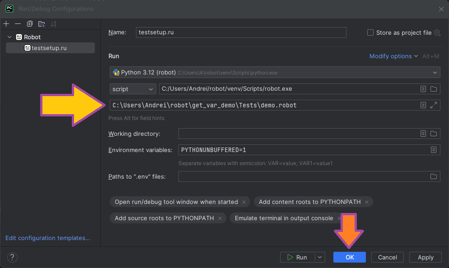Remove the selected configuration
449x268 pixels.
[18, 24]
